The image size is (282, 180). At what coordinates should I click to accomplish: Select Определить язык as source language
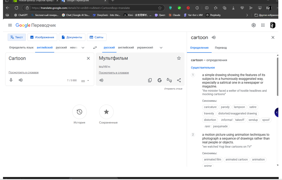pos(21,48)
